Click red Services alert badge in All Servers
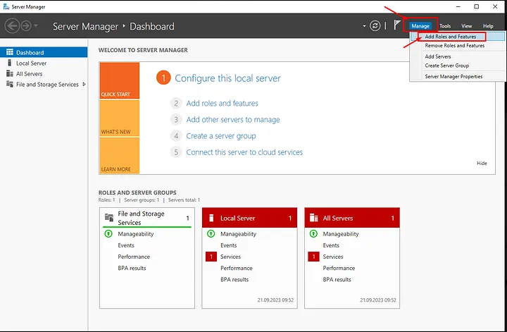 (313, 257)
